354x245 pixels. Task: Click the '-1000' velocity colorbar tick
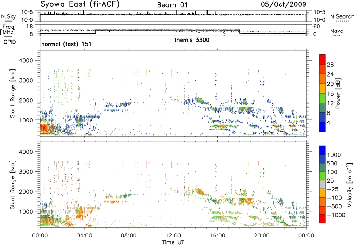[336, 215]
